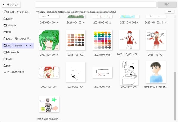
Task: Click folder icon in the path header
Action: [37, 12]
